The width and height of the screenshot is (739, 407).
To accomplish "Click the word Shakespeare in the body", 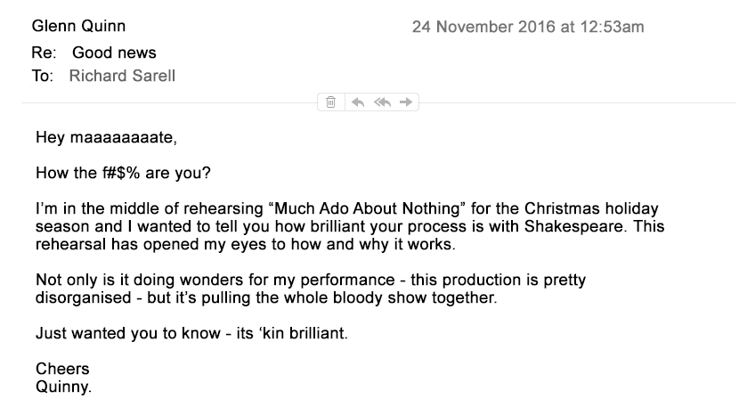I will pyautogui.click(x=575, y=226).
